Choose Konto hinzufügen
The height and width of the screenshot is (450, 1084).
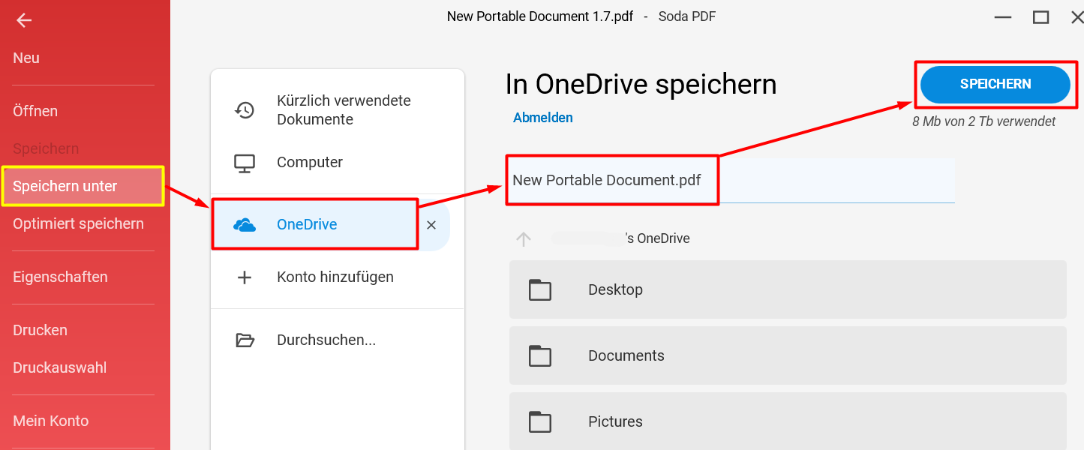click(335, 277)
